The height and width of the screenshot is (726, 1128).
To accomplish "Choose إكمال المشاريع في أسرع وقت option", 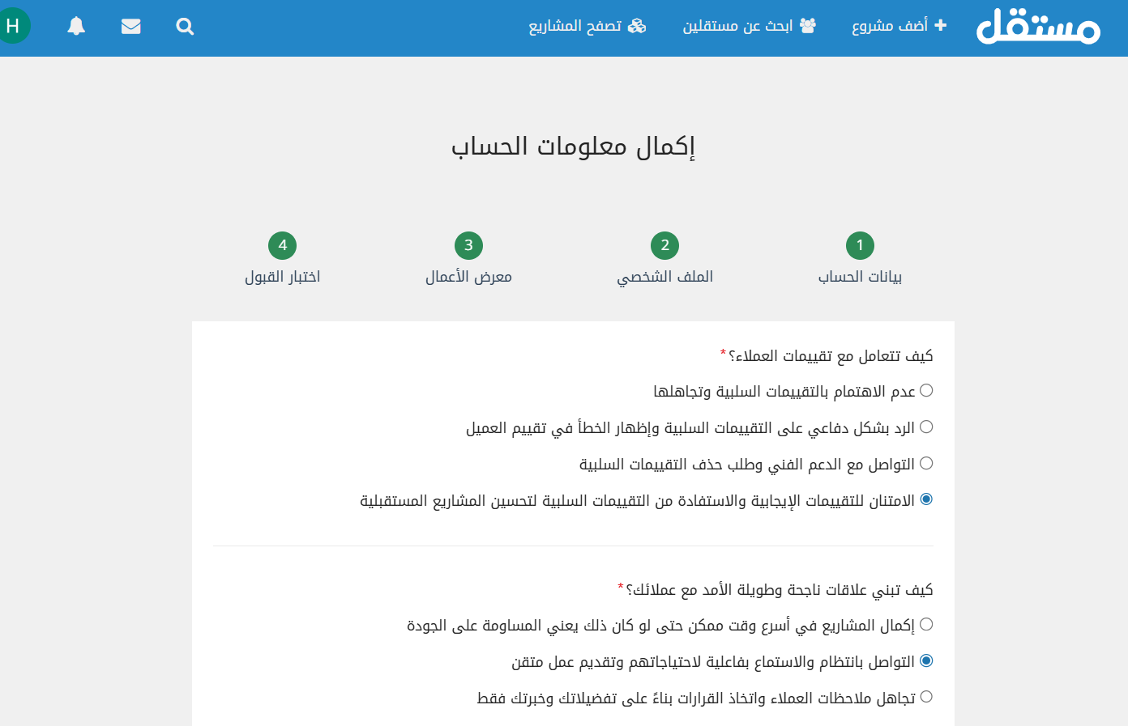I will point(926,625).
